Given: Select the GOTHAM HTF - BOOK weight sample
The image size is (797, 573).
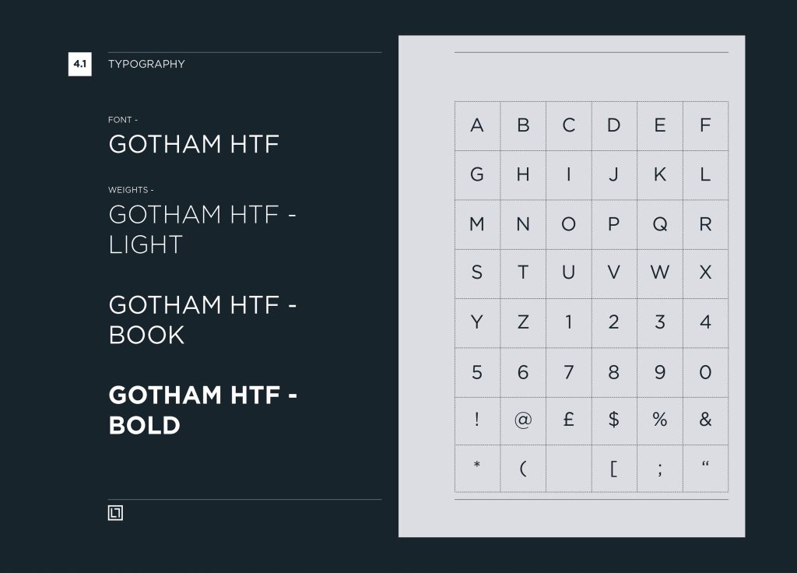Looking at the screenshot, I should tap(202, 319).
